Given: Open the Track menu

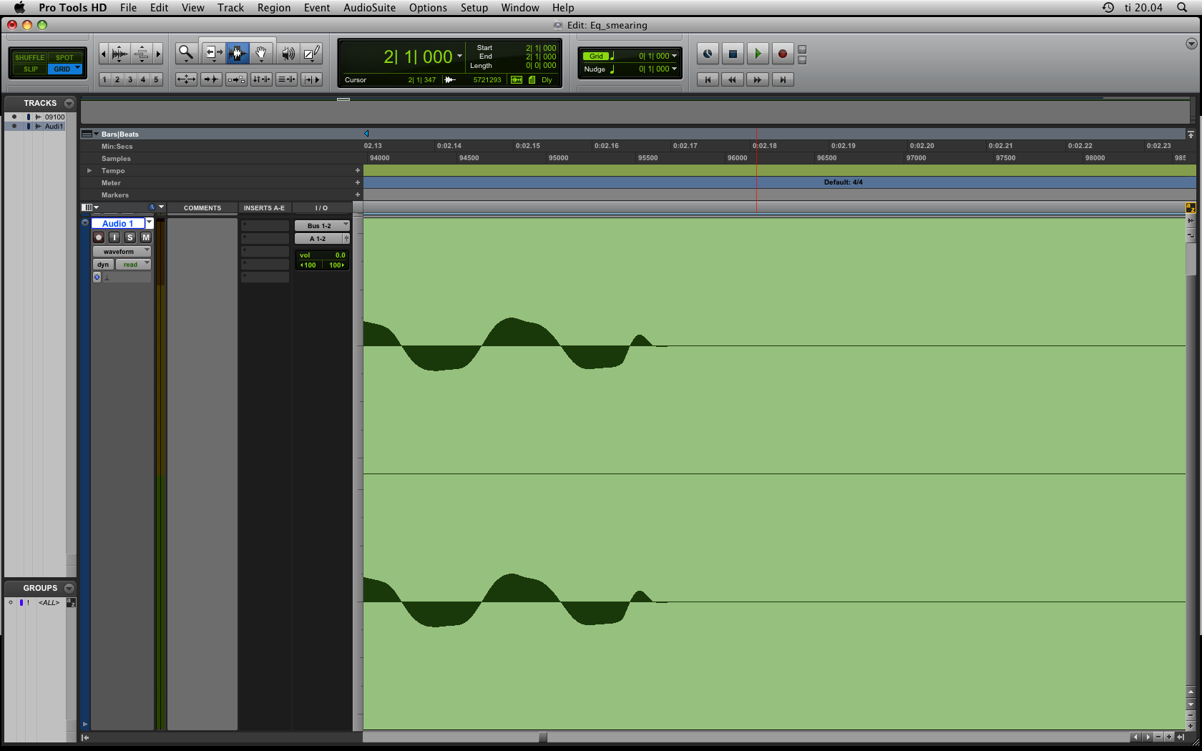Looking at the screenshot, I should pyautogui.click(x=230, y=8).
